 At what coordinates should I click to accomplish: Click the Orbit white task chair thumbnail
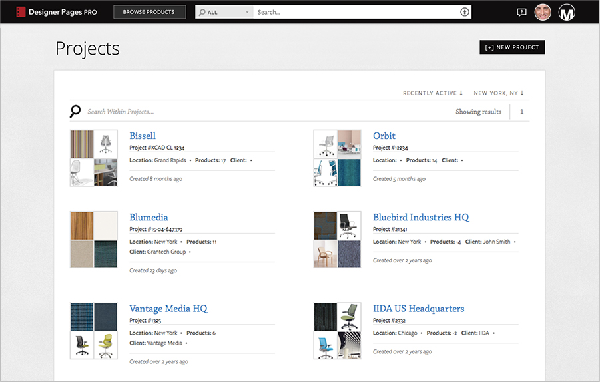point(326,144)
